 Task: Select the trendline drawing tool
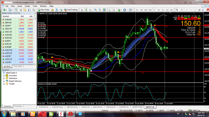(195, 10)
